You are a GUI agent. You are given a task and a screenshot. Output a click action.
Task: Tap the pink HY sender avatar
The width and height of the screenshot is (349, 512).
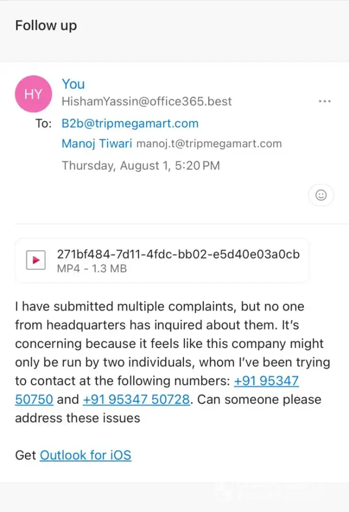tap(33, 94)
